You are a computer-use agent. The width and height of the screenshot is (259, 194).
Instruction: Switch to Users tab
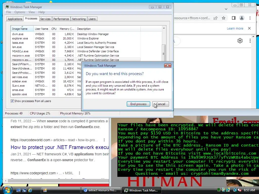(x=92, y=19)
